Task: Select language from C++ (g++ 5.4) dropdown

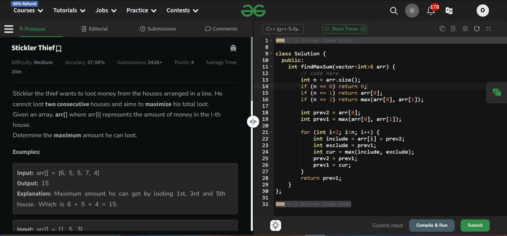Action: click(283, 29)
